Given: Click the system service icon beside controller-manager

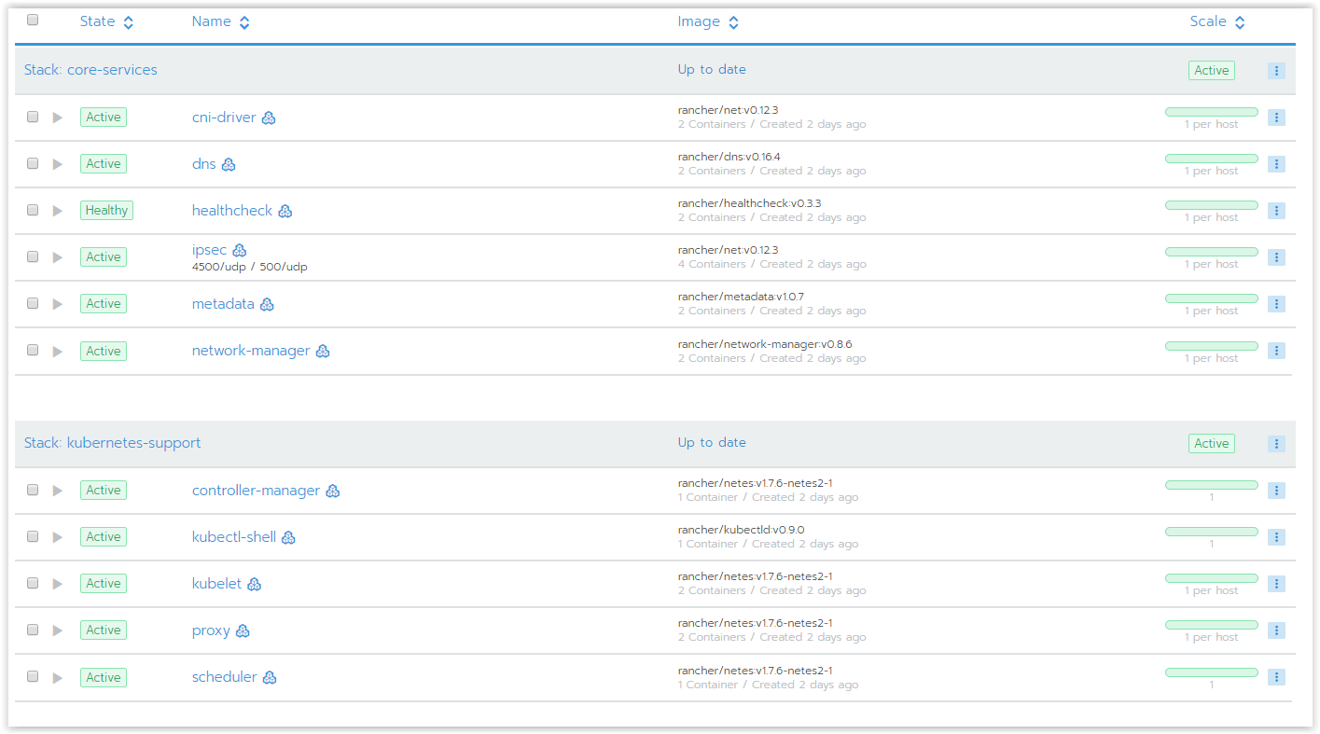Looking at the screenshot, I should (x=333, y=491).
